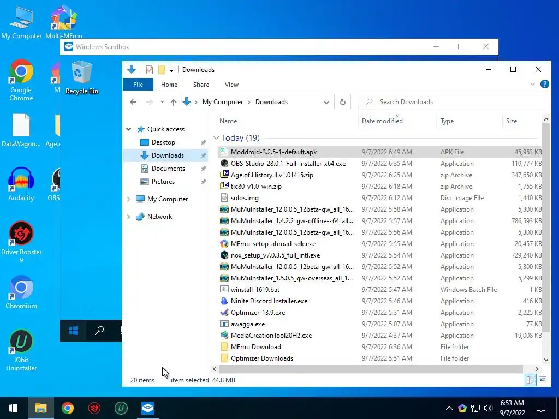Launch Chromium desktop shortcut

(21, 292)
